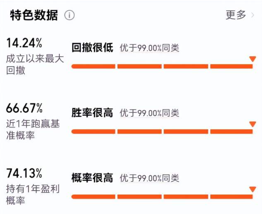The height and width of the screenshot is (214, 262).
Task: Expand via the chevron next to 更多
Action: [253, 15]
